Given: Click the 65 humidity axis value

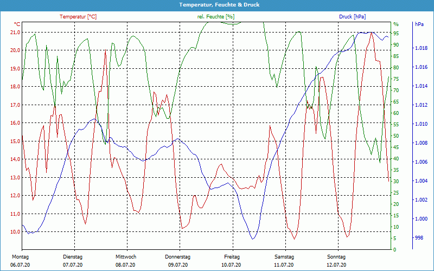Looking at the screenshot, I should [396, 102].
